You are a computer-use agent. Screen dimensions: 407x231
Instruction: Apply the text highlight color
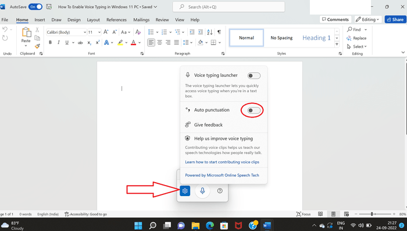click(120, 42)
